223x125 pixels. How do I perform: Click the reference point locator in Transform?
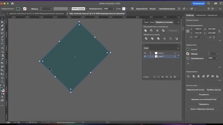(x=188, y=31)
